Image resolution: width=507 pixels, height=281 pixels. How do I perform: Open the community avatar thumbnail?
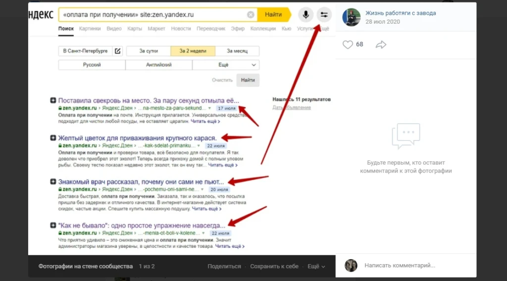352,17
